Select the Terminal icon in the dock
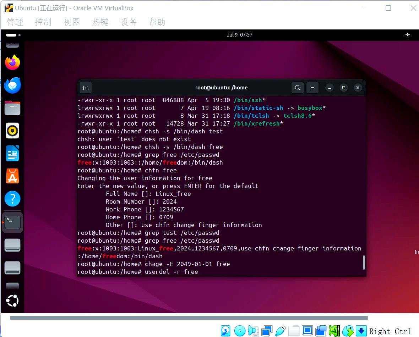 pos(12,222)
